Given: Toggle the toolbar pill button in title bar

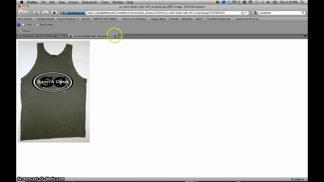Looking at the screenshot, I should pyautogui.click(x=304, y=7).
